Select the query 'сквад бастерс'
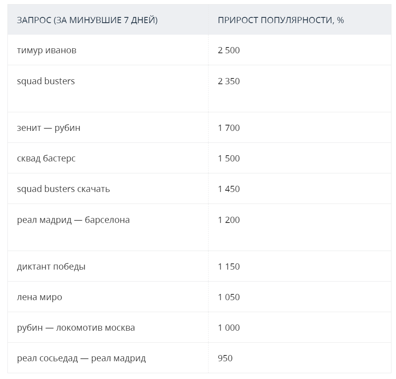396x379 pixels. [x=46, y=158]
